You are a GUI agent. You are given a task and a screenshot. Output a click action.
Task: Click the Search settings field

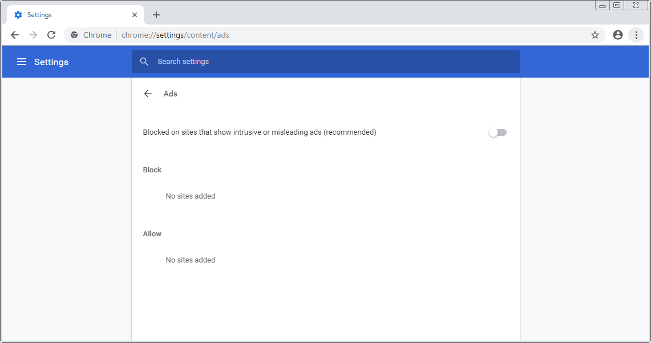click(325, 62)
